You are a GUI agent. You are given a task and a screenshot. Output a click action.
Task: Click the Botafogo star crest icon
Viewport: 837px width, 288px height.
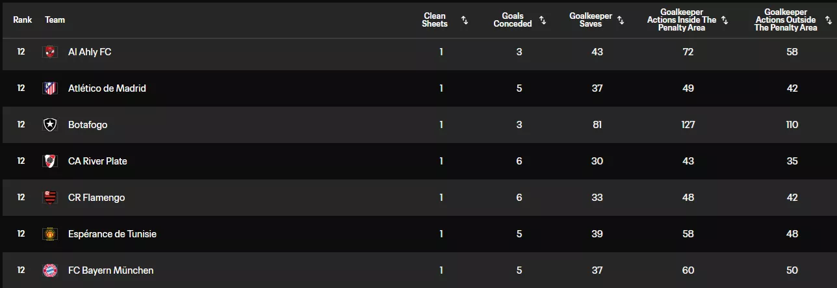pos(50,125)
